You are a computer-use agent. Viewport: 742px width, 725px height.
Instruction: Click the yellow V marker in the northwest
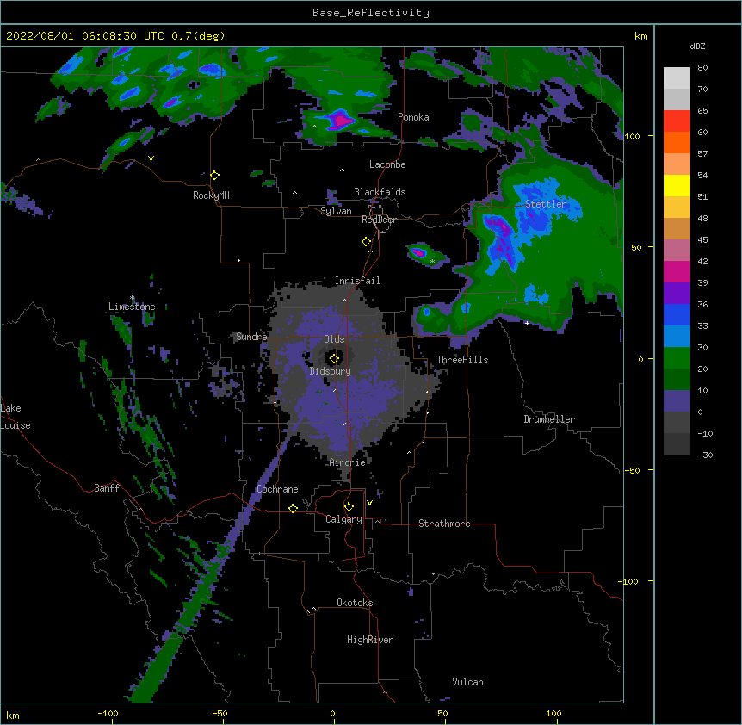[x=151, y=158]
